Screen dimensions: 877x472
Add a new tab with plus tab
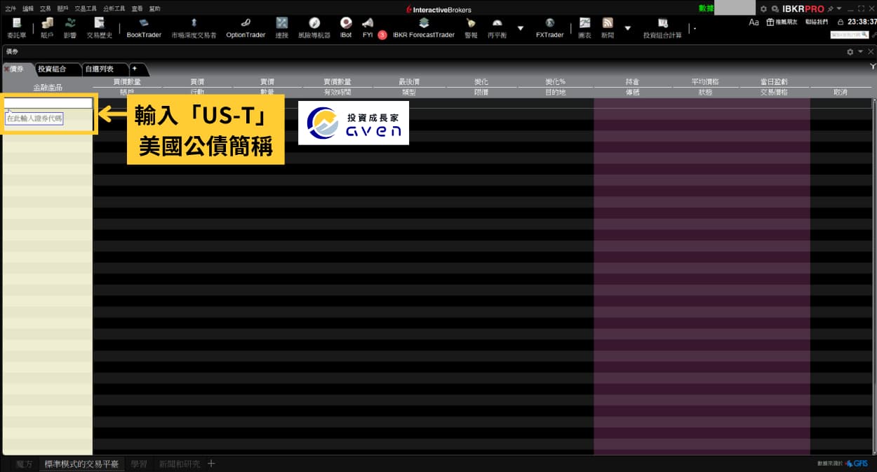coord(135,69)
